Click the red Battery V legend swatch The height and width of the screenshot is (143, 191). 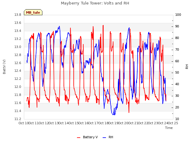(79, 137)
